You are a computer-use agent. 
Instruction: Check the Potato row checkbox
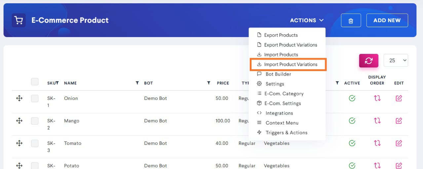pos(35,166)
